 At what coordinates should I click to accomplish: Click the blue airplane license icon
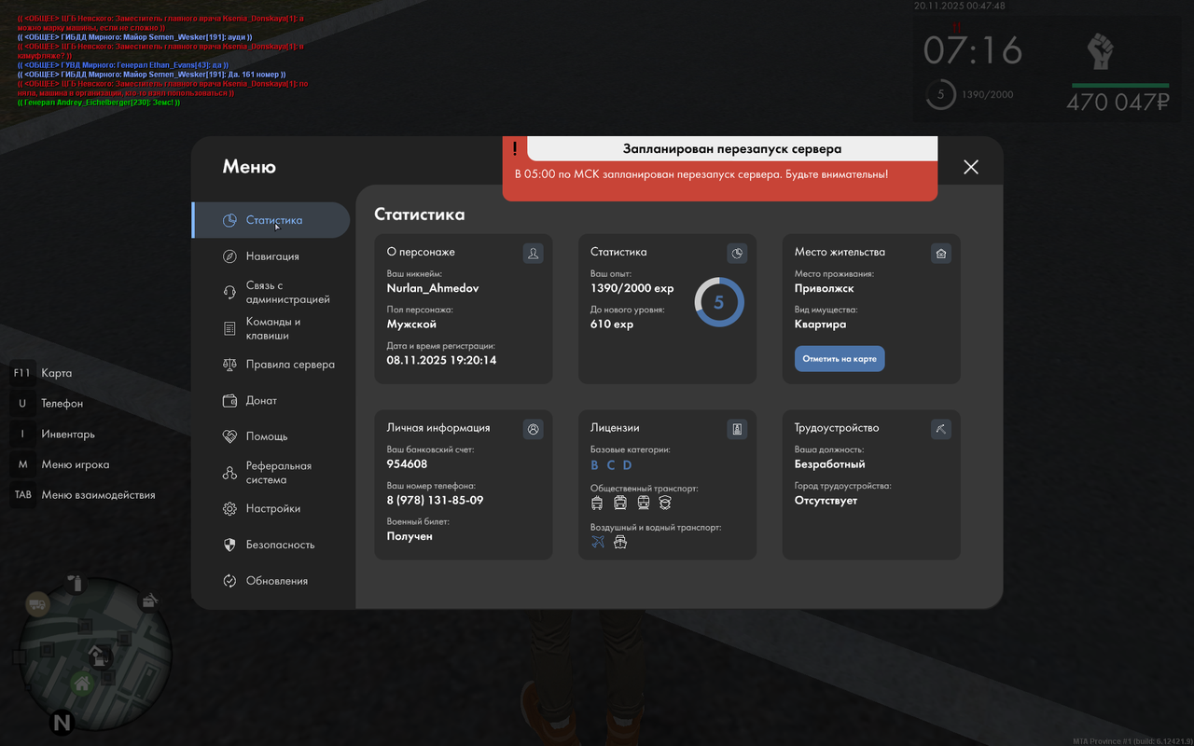[x=598, y=542]
